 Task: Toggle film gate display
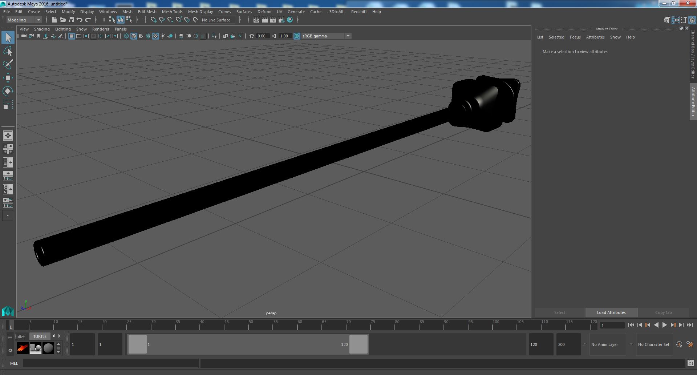pos(79,36)
